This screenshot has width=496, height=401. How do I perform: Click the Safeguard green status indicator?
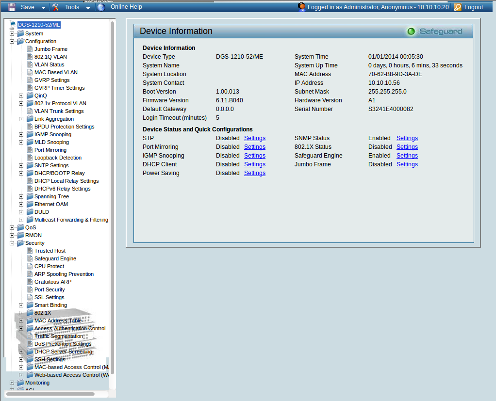pos(411,32)
